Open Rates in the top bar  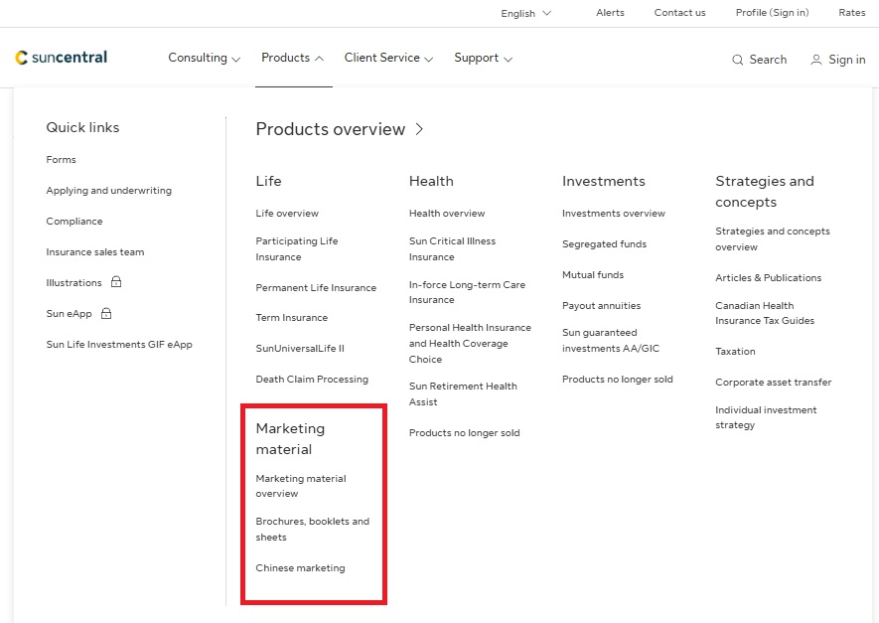(x=851, y=13)
